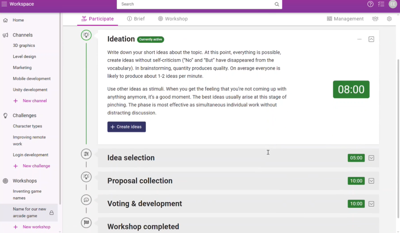
Task: Open the task checklist icon in header
Action: click(x=381, y=4)
